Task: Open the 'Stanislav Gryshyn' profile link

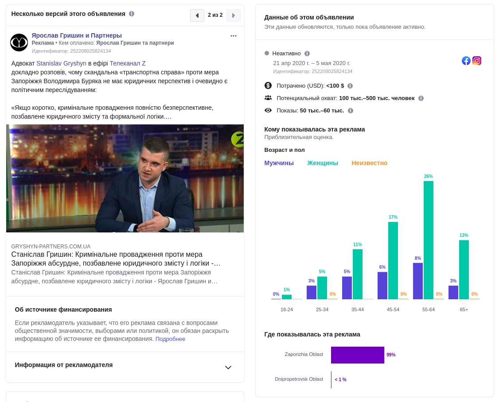Action: click(61, 63)
